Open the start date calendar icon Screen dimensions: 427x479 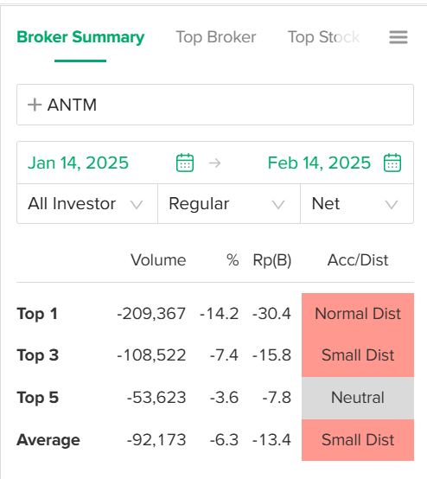[x=185, y=163]
